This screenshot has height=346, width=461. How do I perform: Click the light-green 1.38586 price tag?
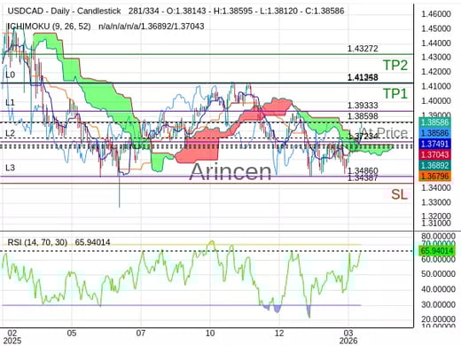pyautogui.click(x=434, y=122)
